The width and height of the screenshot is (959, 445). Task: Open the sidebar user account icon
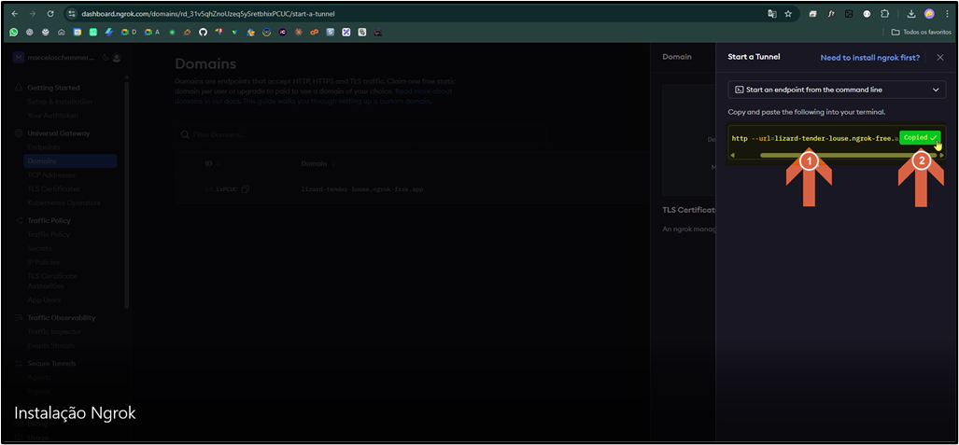116,58
